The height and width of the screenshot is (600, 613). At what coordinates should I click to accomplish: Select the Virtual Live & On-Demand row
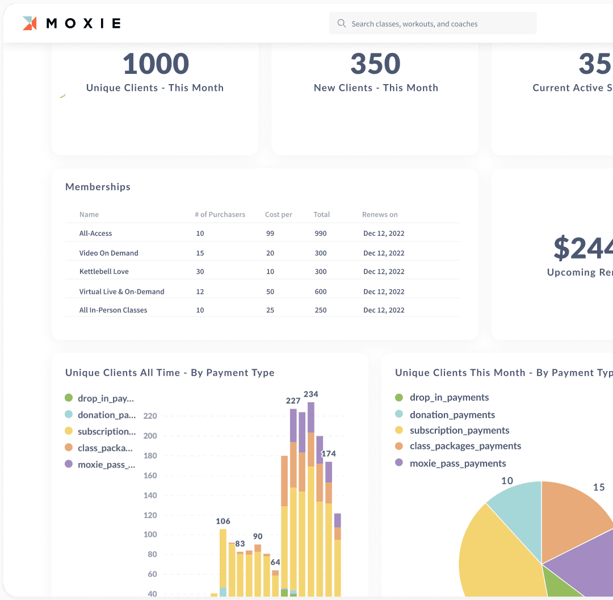coord(121,291)
